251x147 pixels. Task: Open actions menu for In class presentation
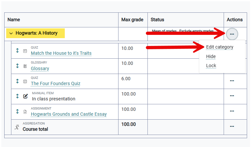[x=232, y=96]
